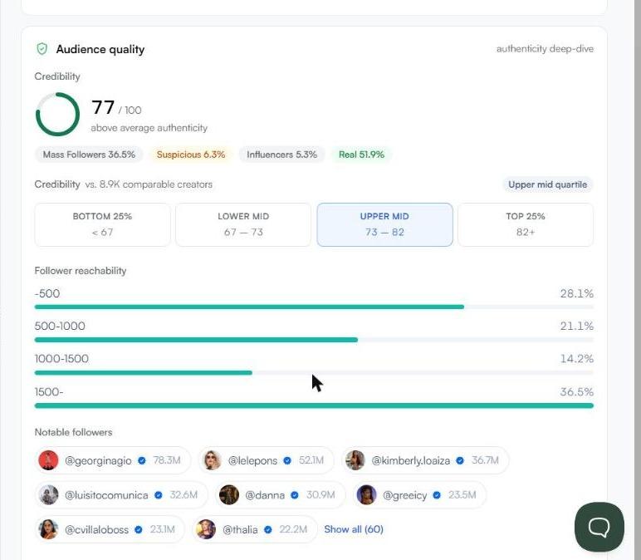The height and width of the screenshot is (560, 641).
Task: Click 'above average authenticity' text
Action: [x=149, y=128]
